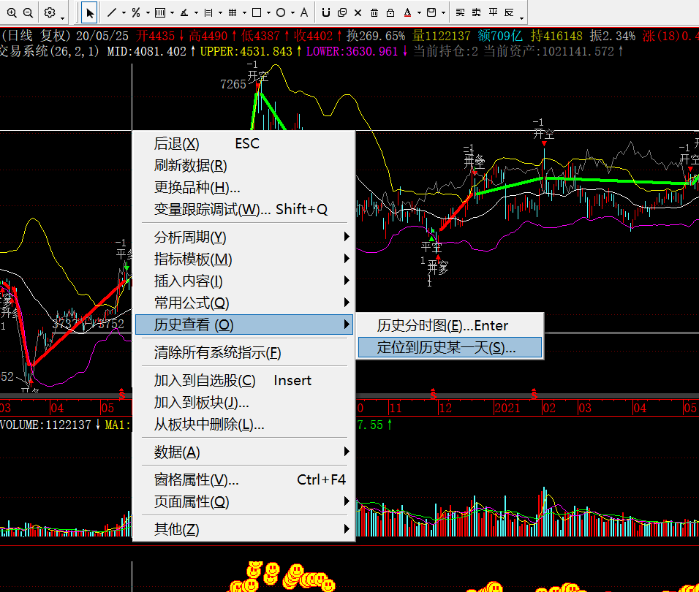Select highlighted 历史查看 (O) menu item
The height and width of the screenshot is (592, 699).
(244, 325)
